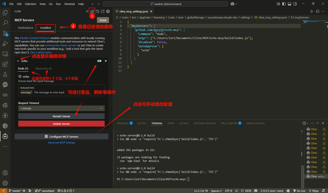Open Source Control in the activity bar
Screen dimensions: 328x193
click(5, 33)
